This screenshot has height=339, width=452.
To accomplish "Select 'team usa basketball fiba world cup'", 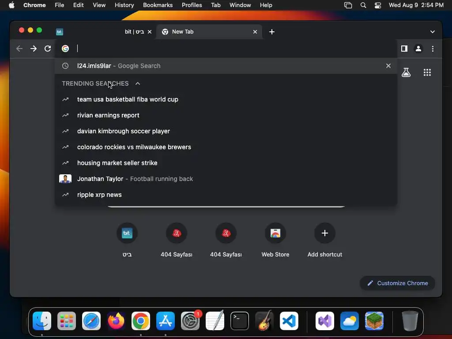I will (226, 99).
